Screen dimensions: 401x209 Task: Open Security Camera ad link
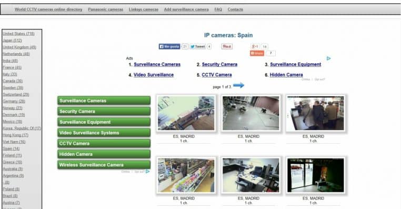pyautogui.click(x=219, y=64)
